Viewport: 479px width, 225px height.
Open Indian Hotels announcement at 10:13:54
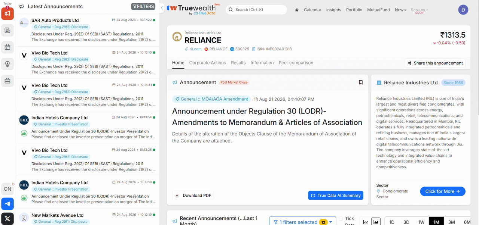click(87, 127)
